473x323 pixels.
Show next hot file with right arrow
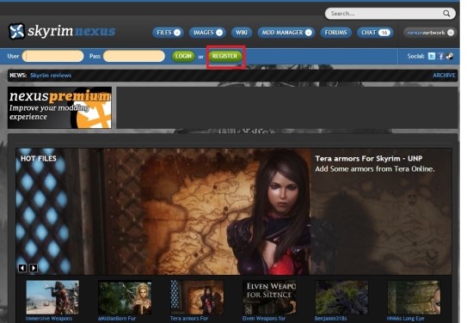34,268
